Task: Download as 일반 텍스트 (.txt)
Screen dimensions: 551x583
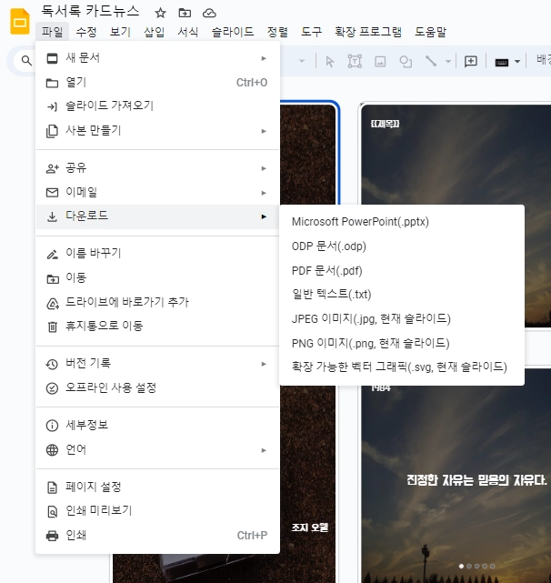Action: coord(402,295)
